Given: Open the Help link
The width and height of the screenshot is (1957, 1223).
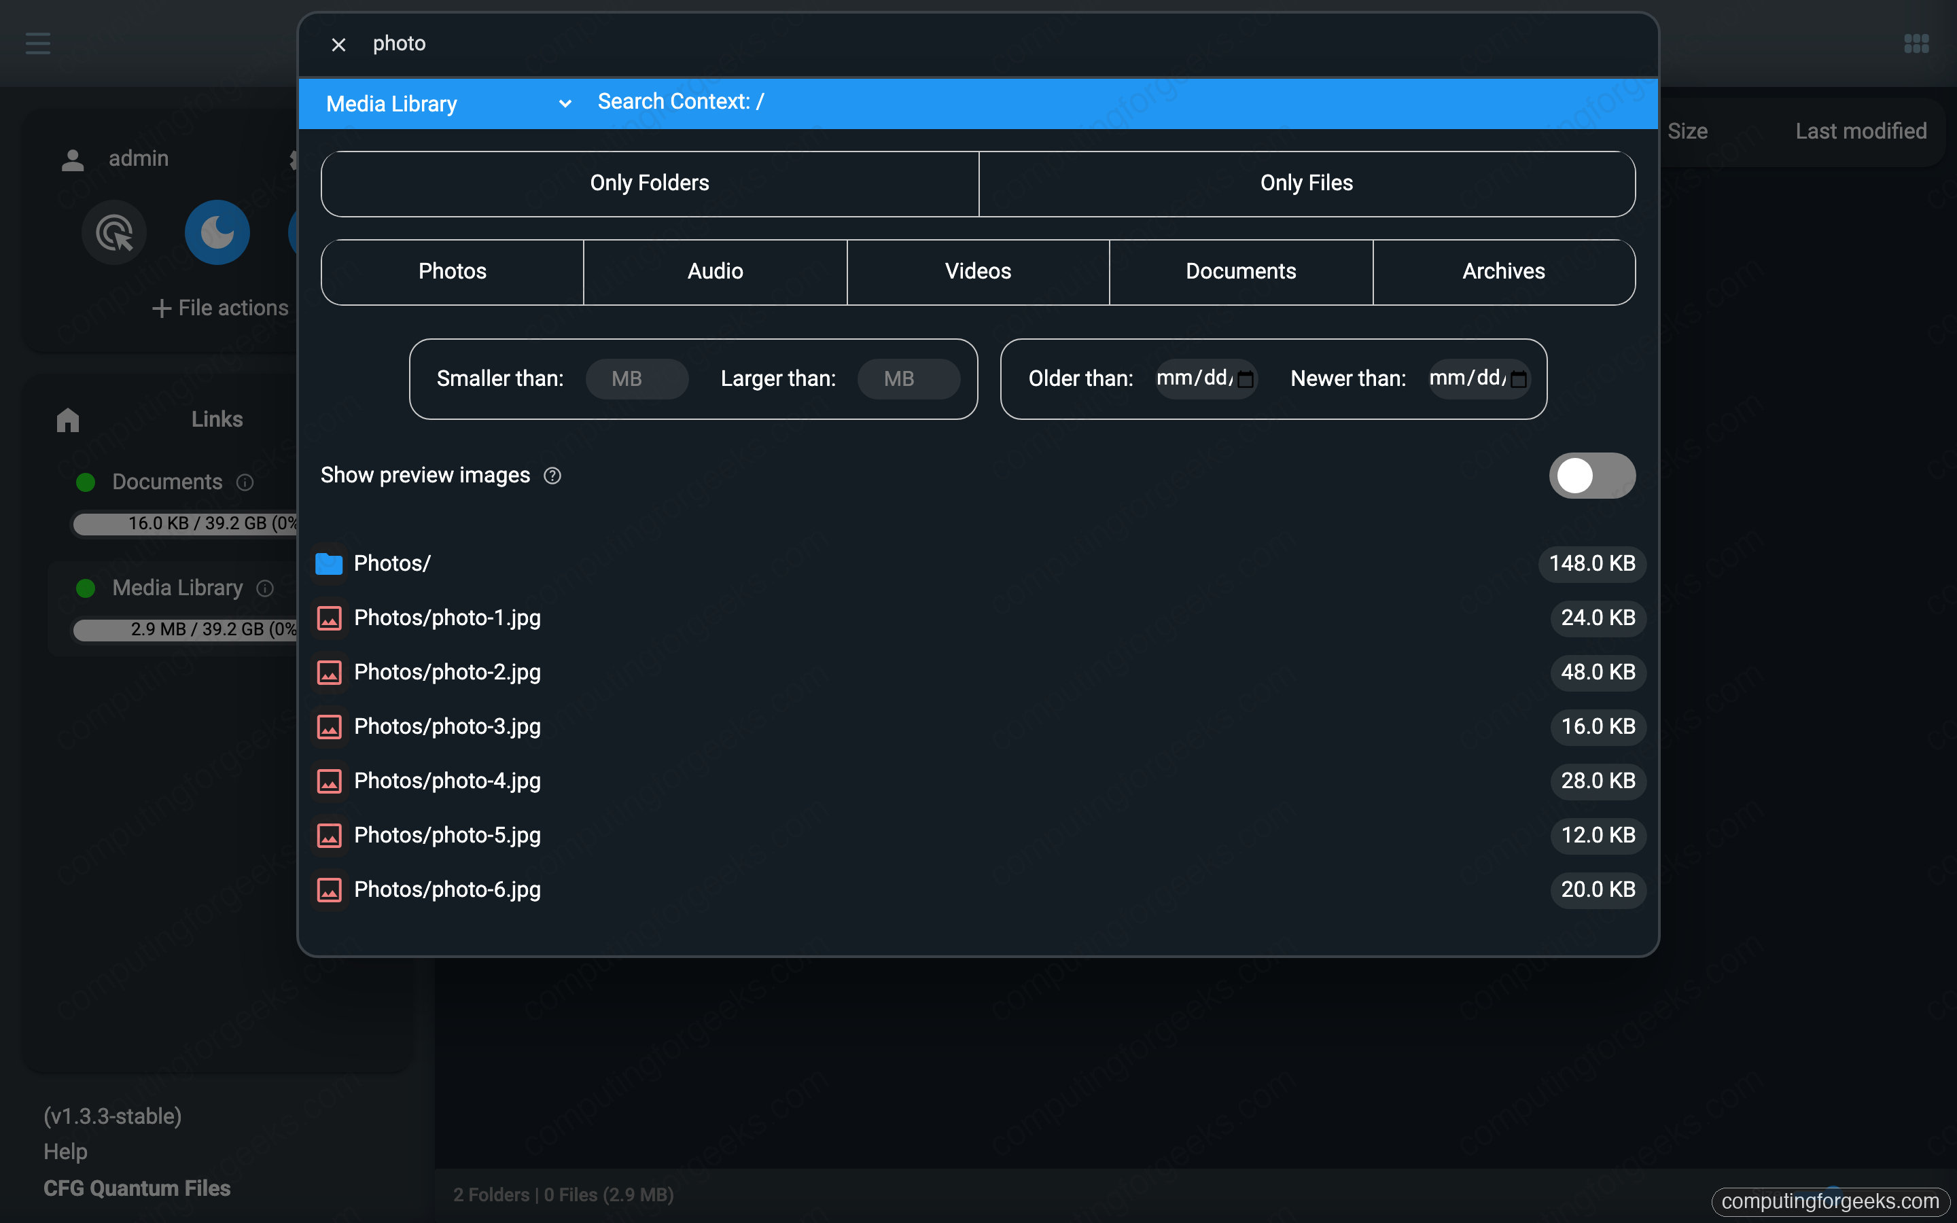Looking at the screenshot, I should tap(65, 1152).
